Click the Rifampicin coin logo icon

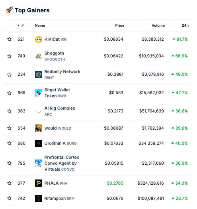39,199
